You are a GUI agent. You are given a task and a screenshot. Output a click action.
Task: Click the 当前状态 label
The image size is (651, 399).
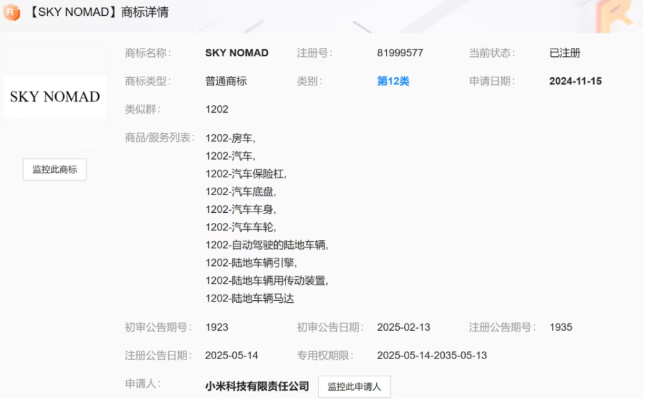[x=492, y=53]
